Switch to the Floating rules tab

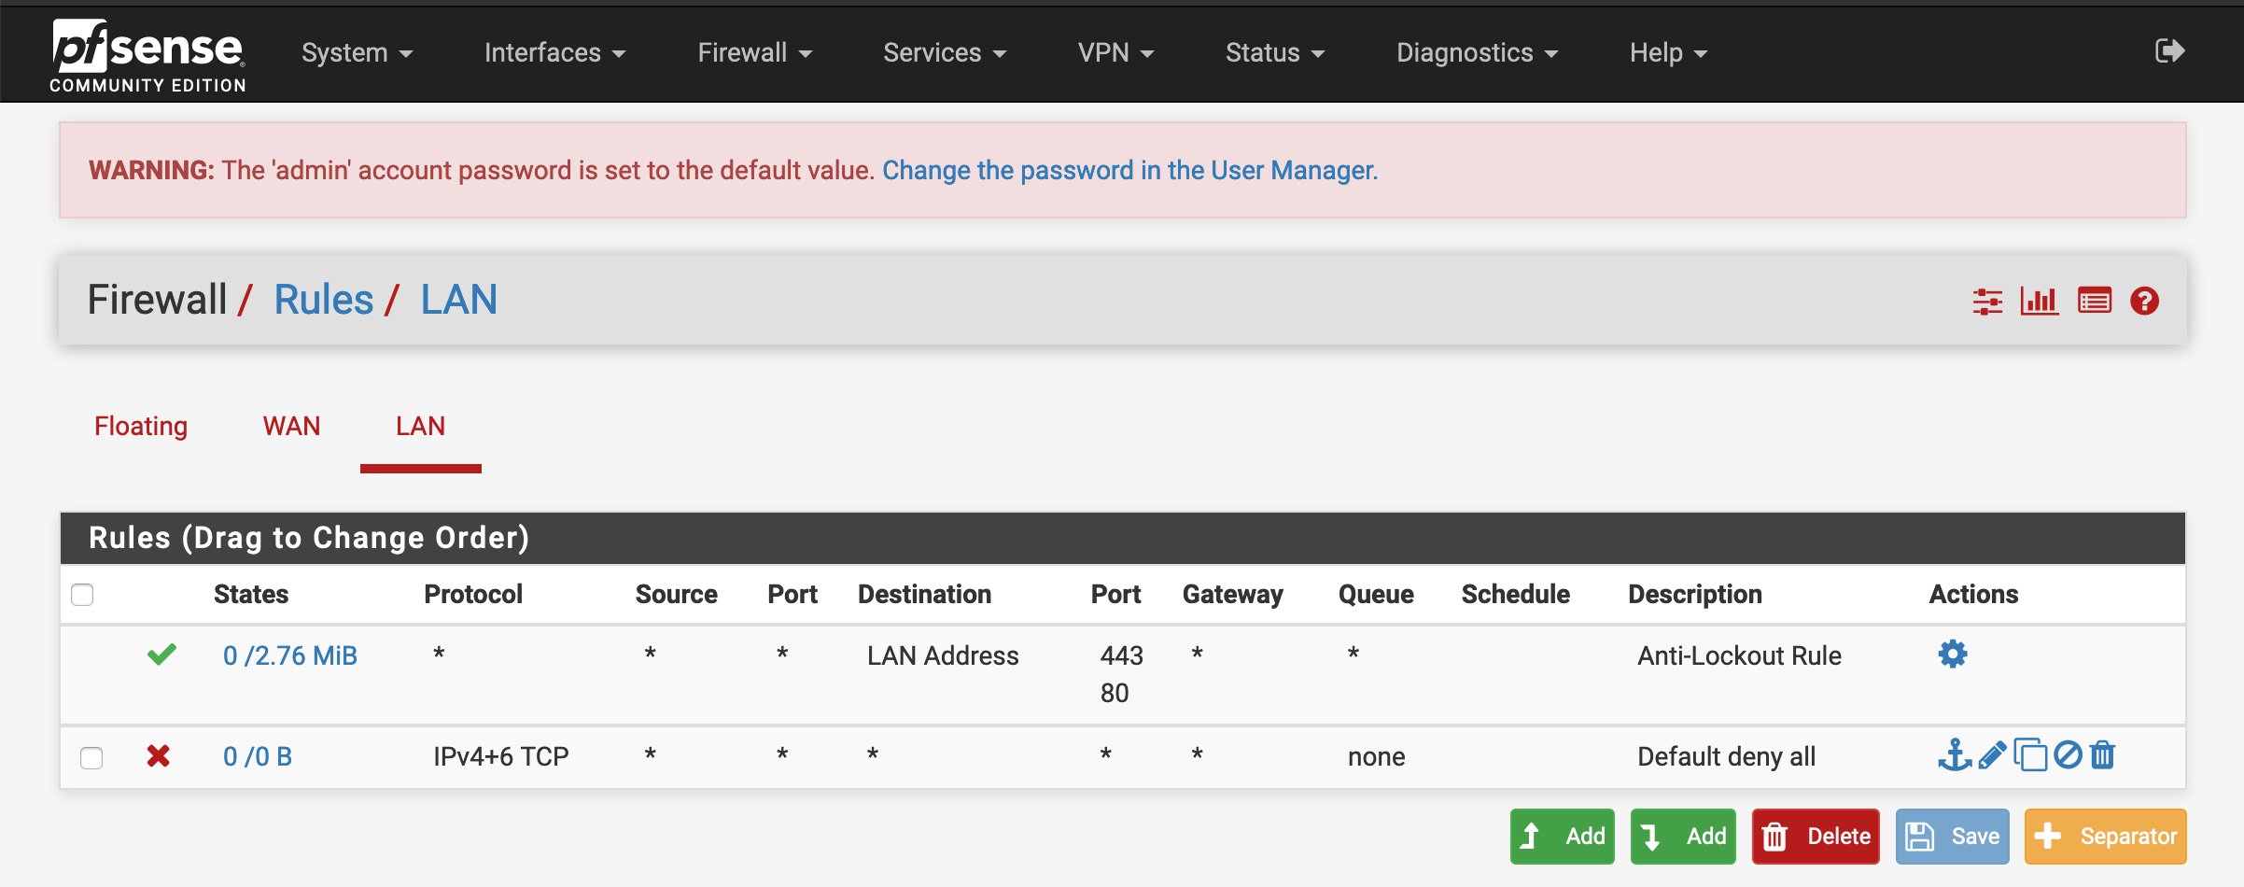point(141,427)
